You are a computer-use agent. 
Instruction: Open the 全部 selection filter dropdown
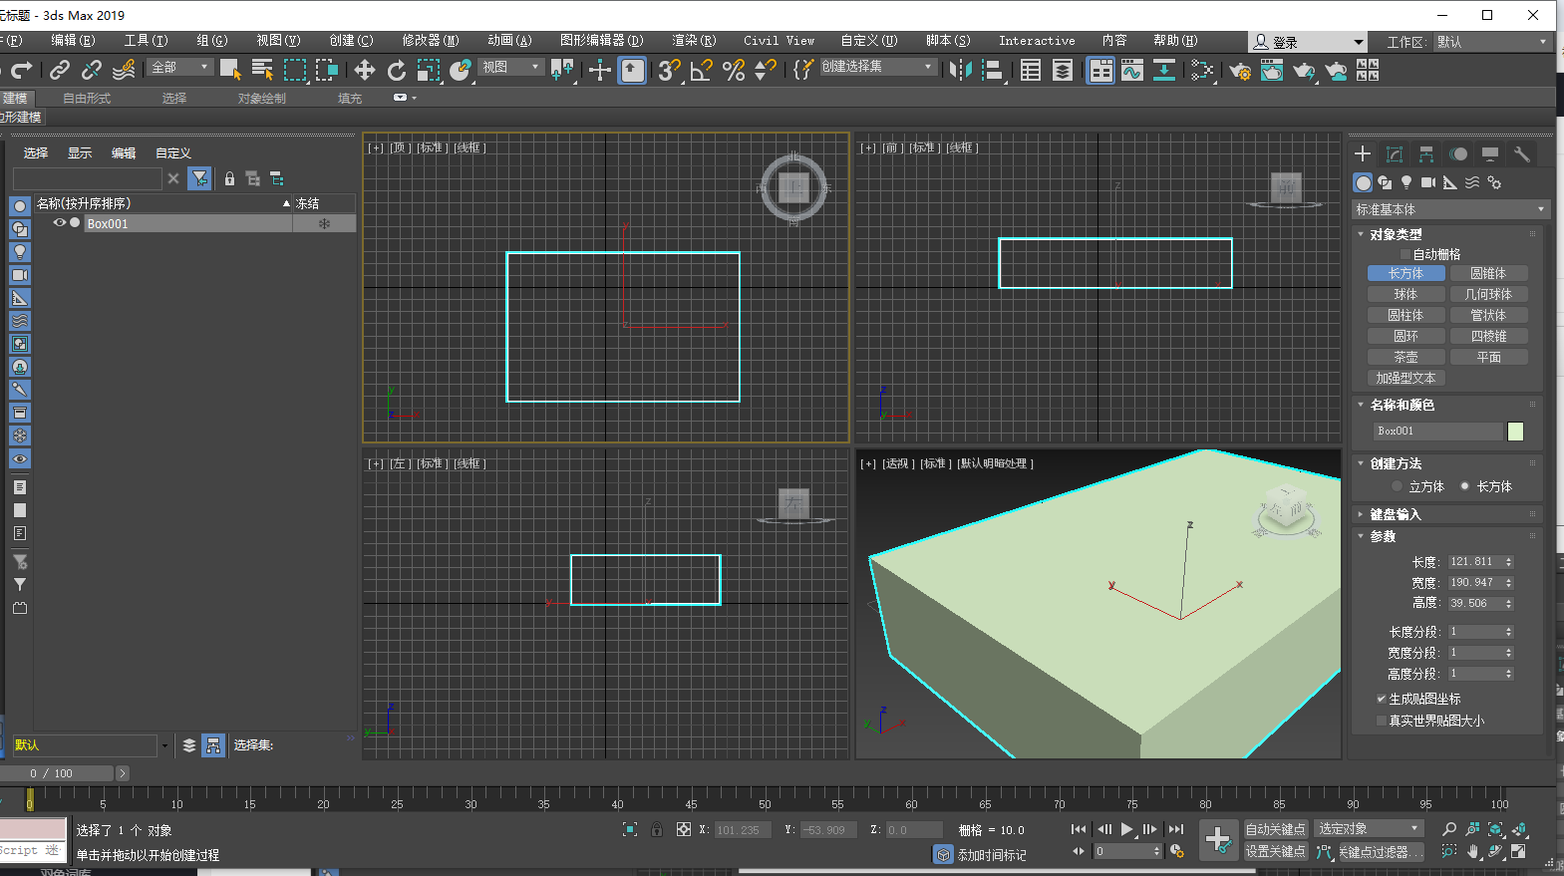(x=179, y=67)
